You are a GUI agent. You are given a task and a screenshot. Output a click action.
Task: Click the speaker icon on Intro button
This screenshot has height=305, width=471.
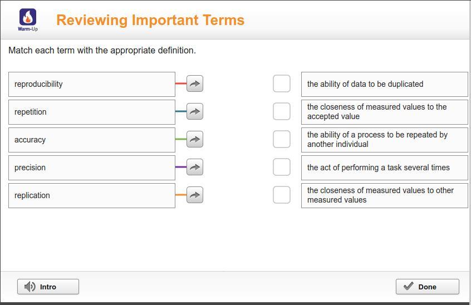30,287
